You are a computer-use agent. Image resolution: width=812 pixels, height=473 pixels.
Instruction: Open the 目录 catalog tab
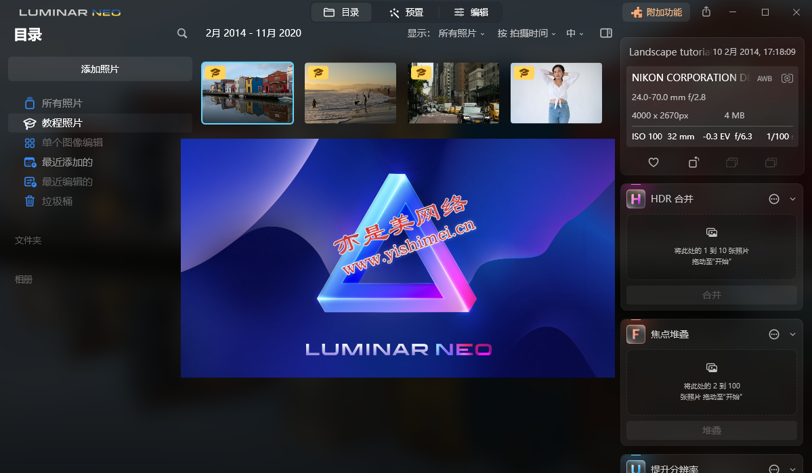coord(341,12)
